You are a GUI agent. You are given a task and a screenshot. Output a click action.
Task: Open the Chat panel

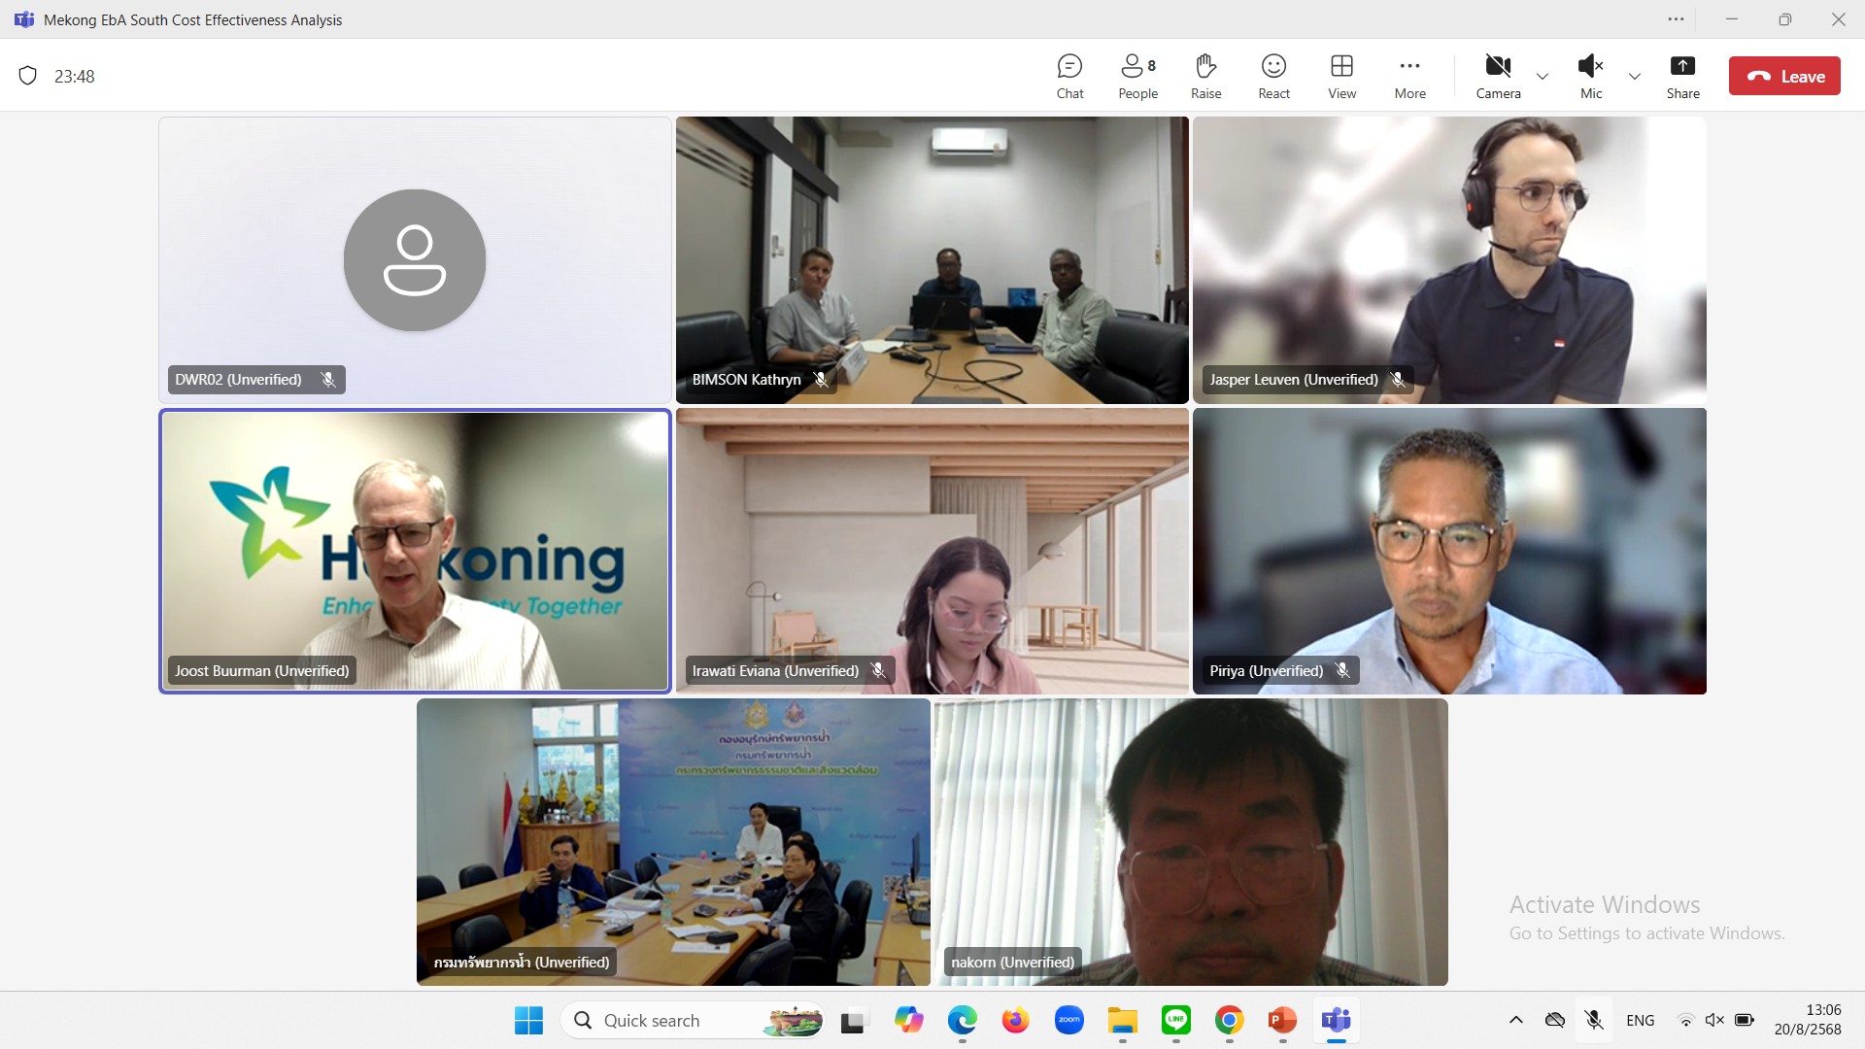pyautogui.click(x=1069, y=76)
